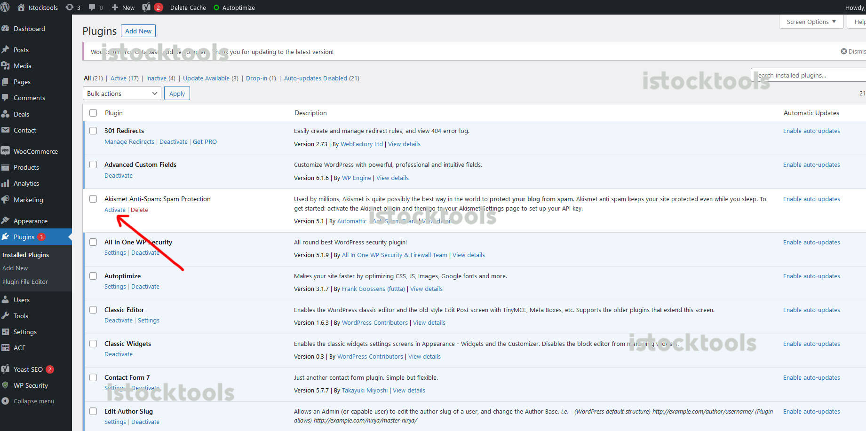Click the ACF icon in the sidebar

(5, 348)
